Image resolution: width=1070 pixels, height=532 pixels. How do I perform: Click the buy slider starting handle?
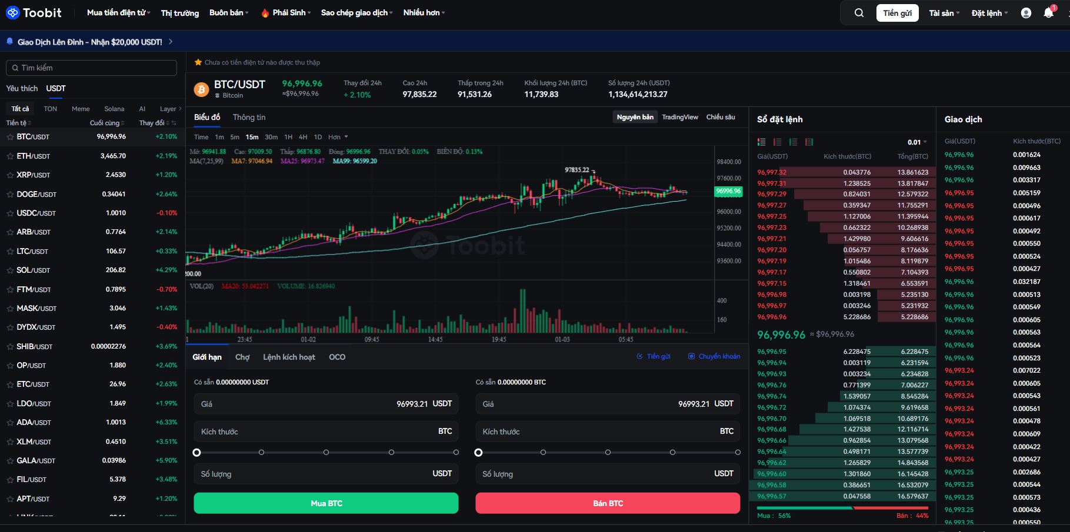click(196, 453)
